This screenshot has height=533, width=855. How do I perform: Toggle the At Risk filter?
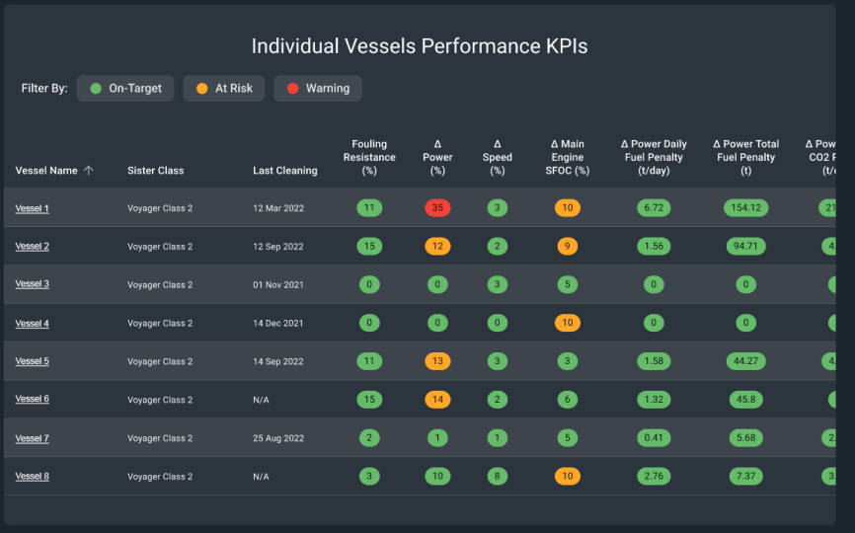point(223,88)
